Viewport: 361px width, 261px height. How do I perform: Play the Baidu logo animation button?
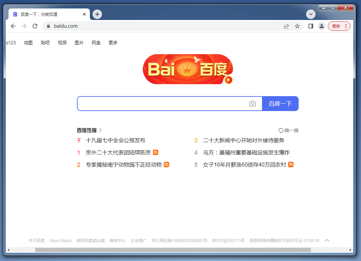[x=228, y=80]
